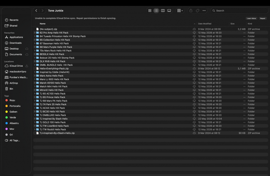
Task: Download Helix+Everything+Pack.zip via cloud icon
Action: coord(194,69)
